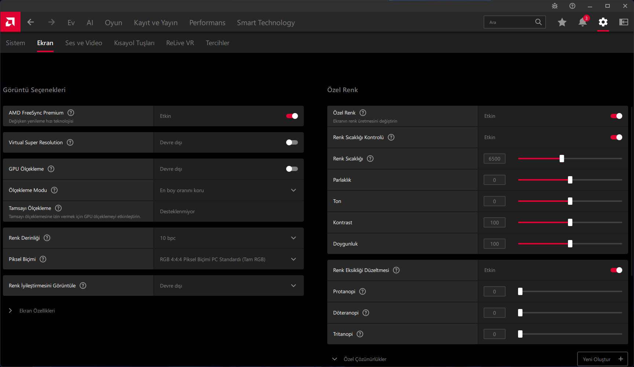Click Döteranopi value field
The width and height of the screenshot is (634, 367).
pos(495,313)
